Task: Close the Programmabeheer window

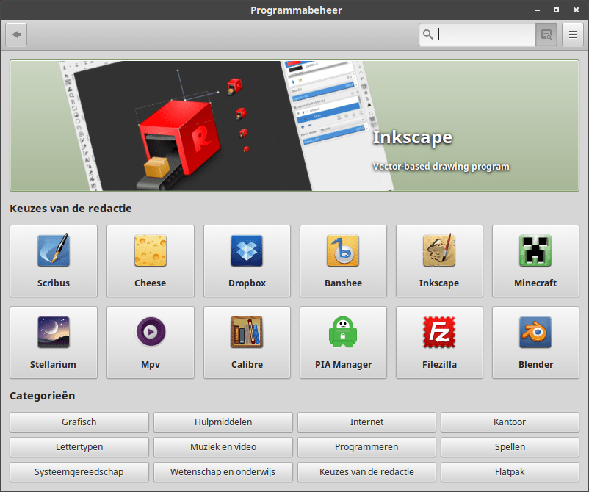Action: (576, 10)
